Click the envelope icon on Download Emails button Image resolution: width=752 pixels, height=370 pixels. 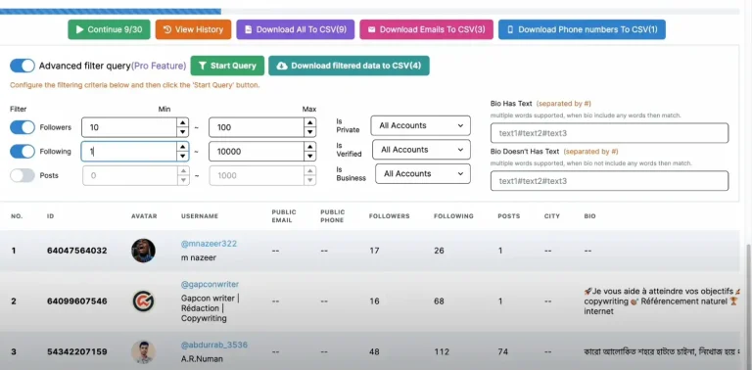point(372,29)
